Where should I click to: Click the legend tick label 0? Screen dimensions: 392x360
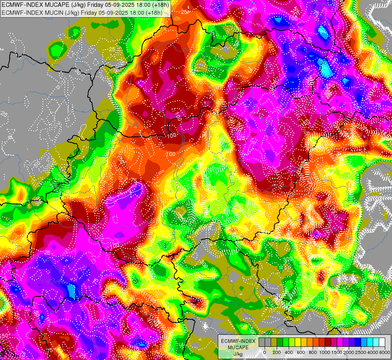tap(265, 352)
